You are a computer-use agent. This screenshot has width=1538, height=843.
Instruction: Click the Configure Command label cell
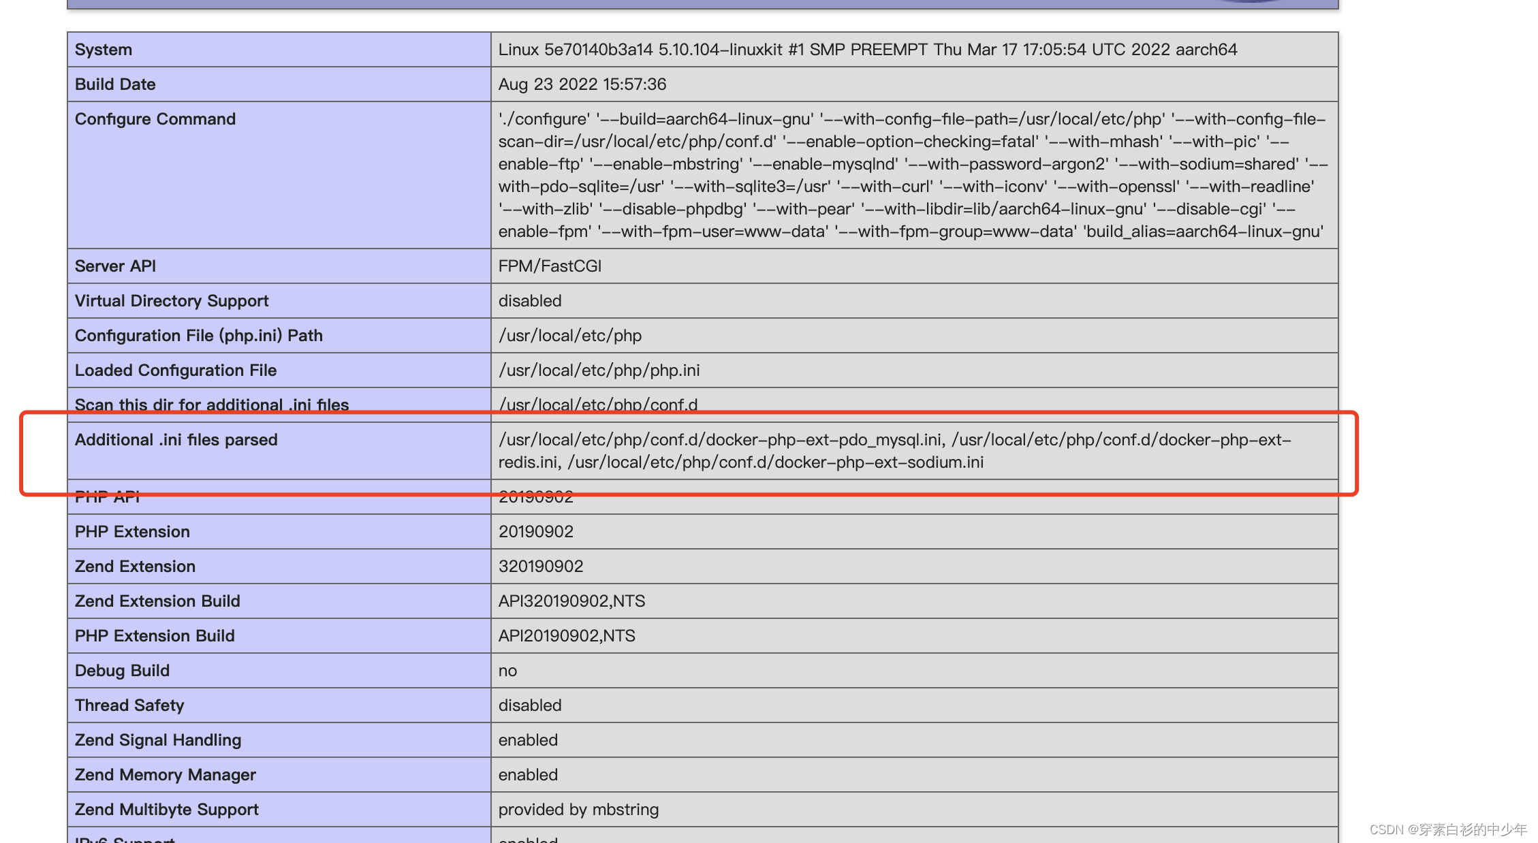[155, 119]
